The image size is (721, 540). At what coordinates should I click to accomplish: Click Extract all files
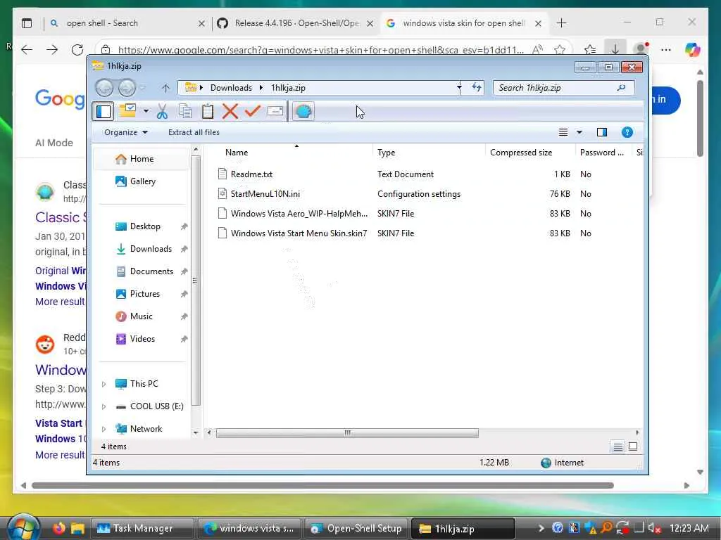pos(194,132)
